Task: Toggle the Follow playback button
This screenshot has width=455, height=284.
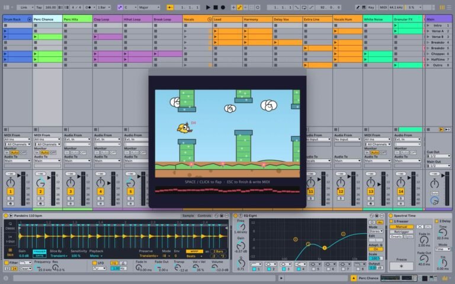Action: [170, 7]
